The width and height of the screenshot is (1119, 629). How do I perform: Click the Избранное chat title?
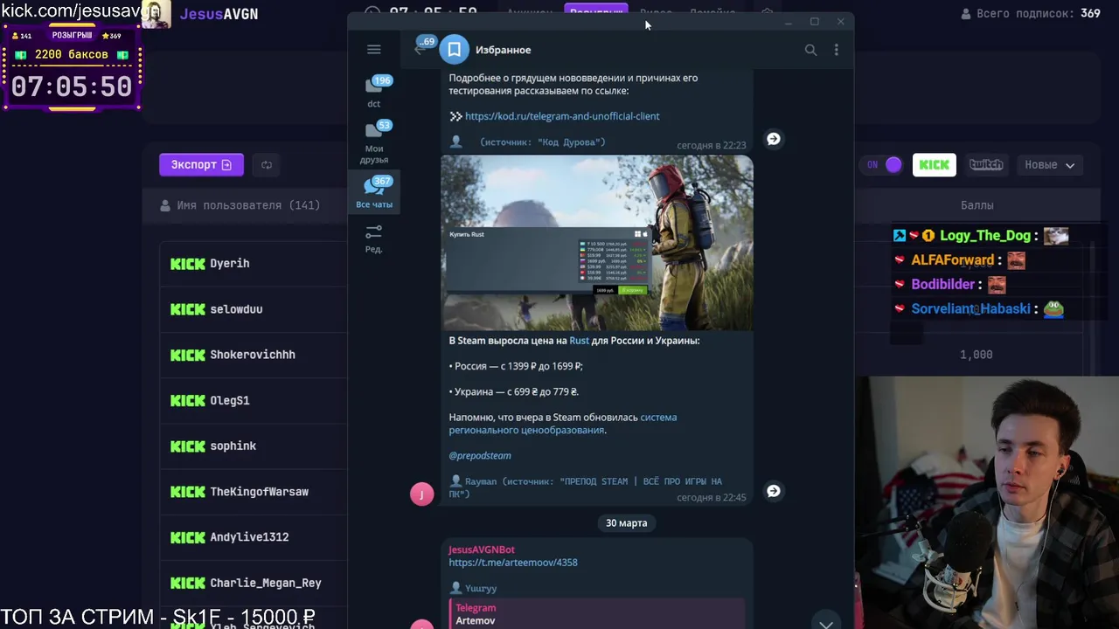503,50
